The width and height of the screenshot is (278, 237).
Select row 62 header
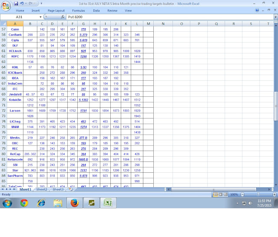point(3,56)
